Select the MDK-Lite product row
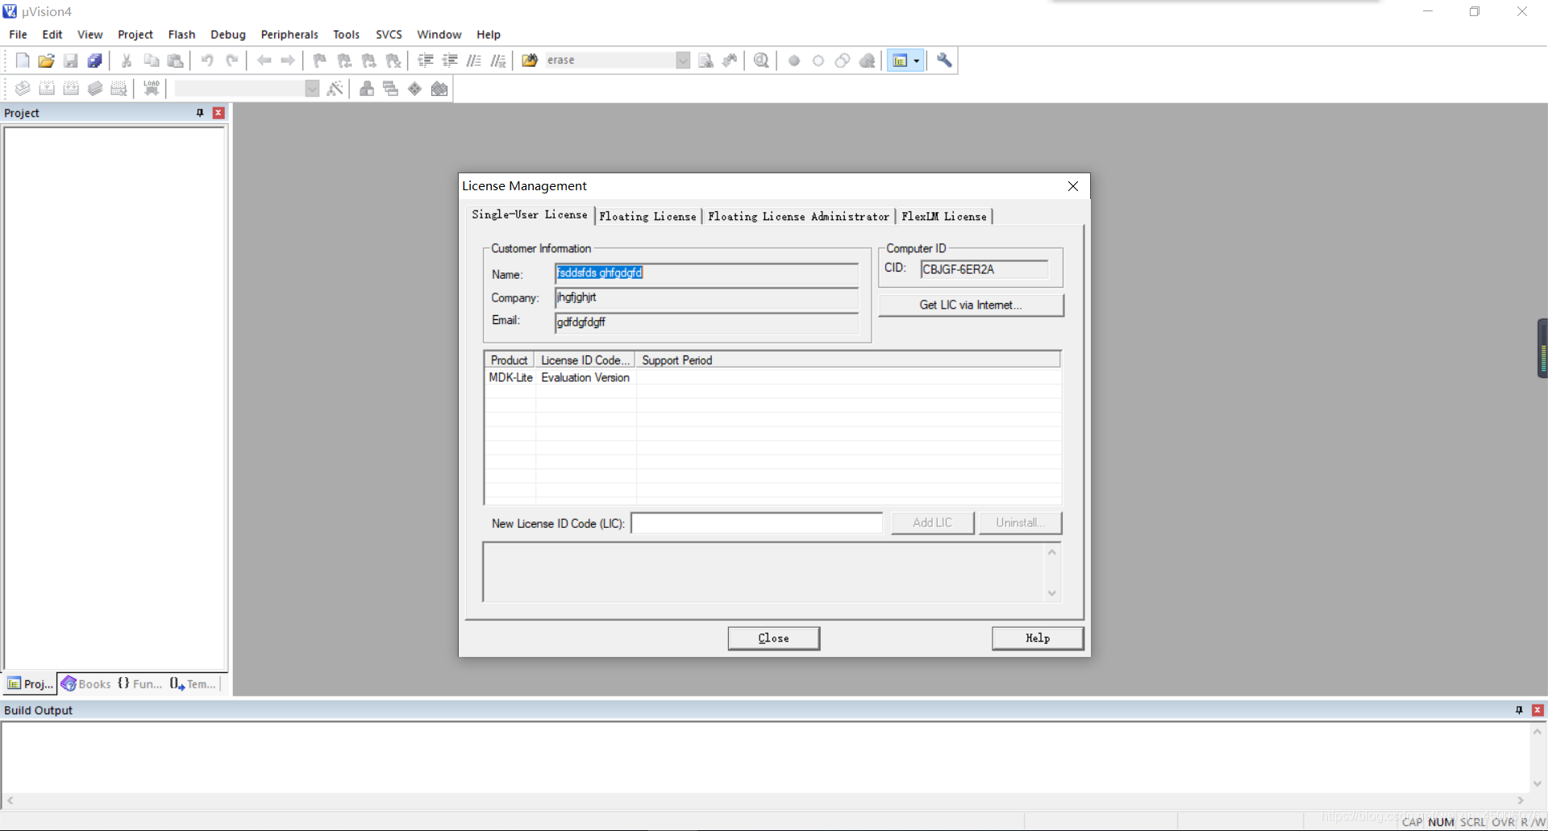 pos(772,377)
